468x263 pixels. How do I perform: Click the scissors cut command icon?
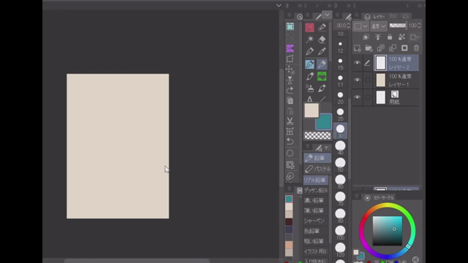pyautogui.click(x=290, y=121)
